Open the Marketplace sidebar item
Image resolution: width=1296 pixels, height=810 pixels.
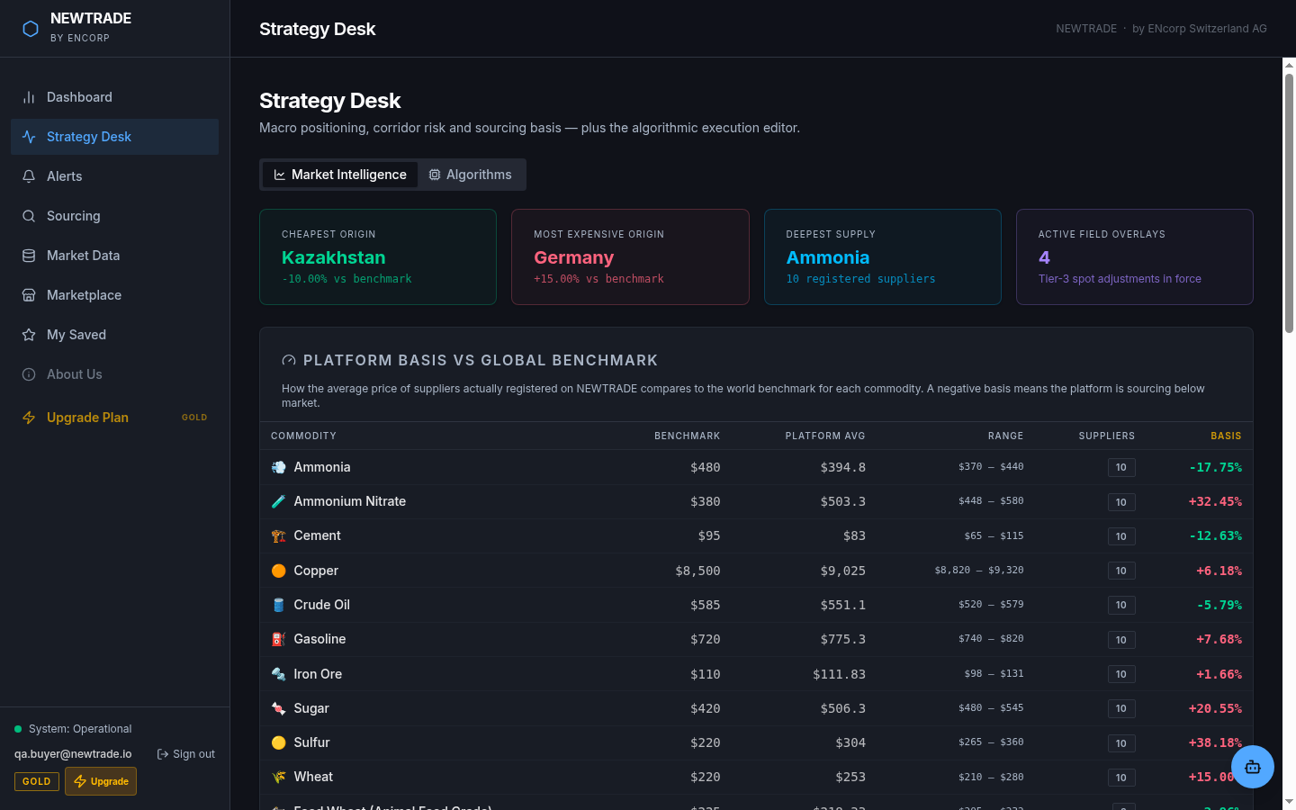pyautogui.click(x=114, y=295)
